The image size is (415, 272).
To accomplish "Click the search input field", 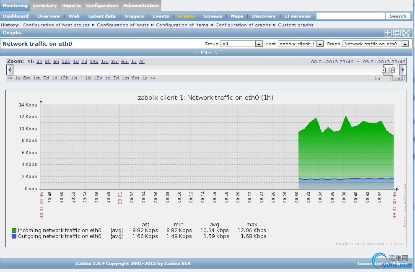I will pyautogui.click(x=351, y=16).
